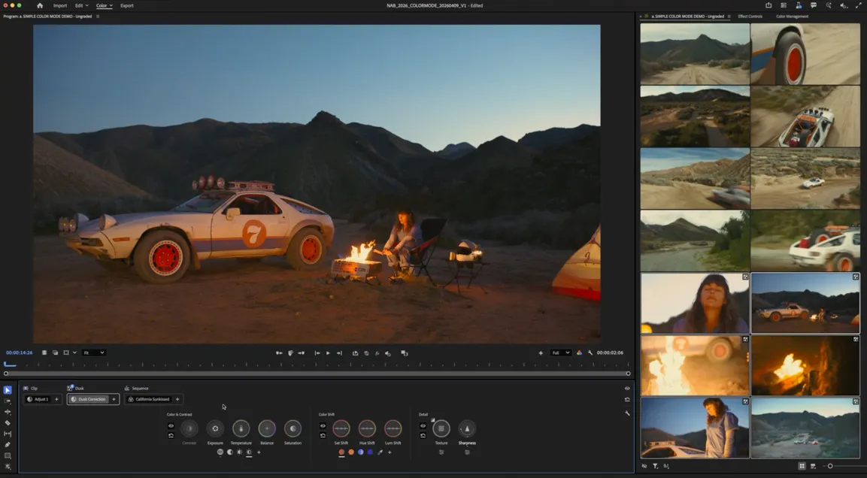Select the Razor tool in left toolbar

(8, 423)
